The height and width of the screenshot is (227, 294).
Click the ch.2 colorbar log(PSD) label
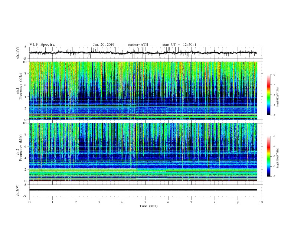click(278, 158)
